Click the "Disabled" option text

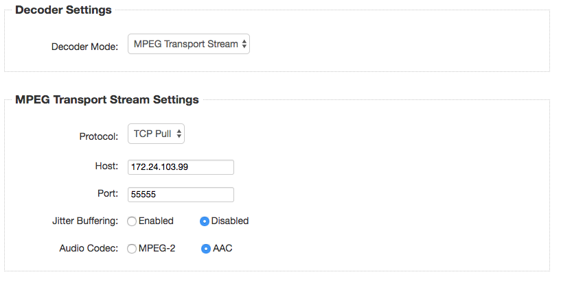230,221
